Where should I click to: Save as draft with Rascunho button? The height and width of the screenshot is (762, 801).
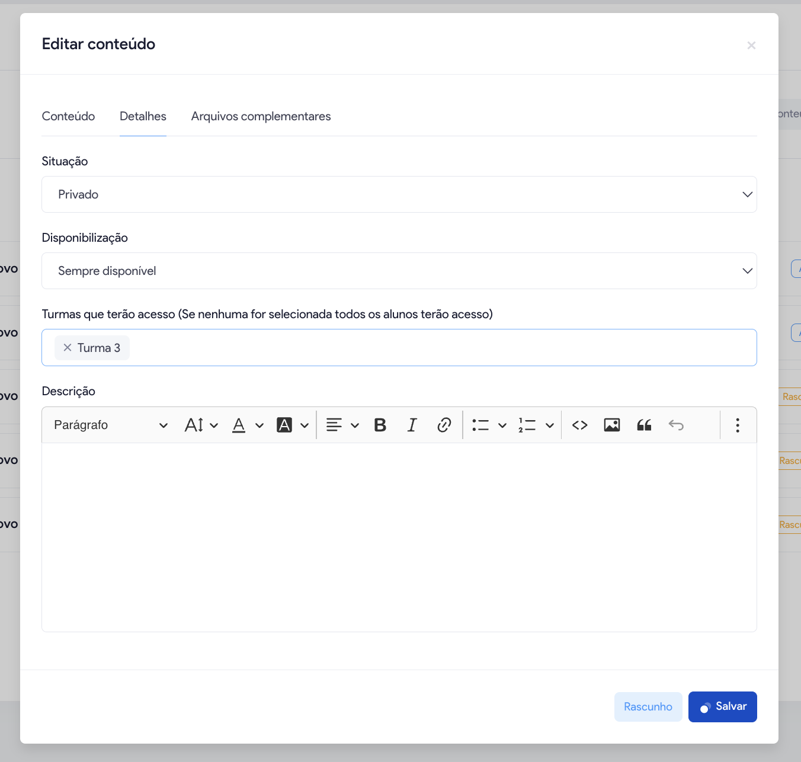click(x=648, y=706)
